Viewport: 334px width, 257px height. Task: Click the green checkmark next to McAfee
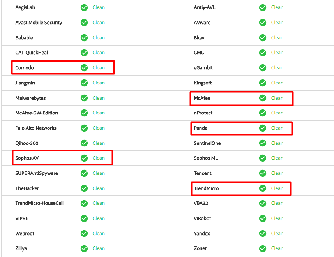(263, 98)
